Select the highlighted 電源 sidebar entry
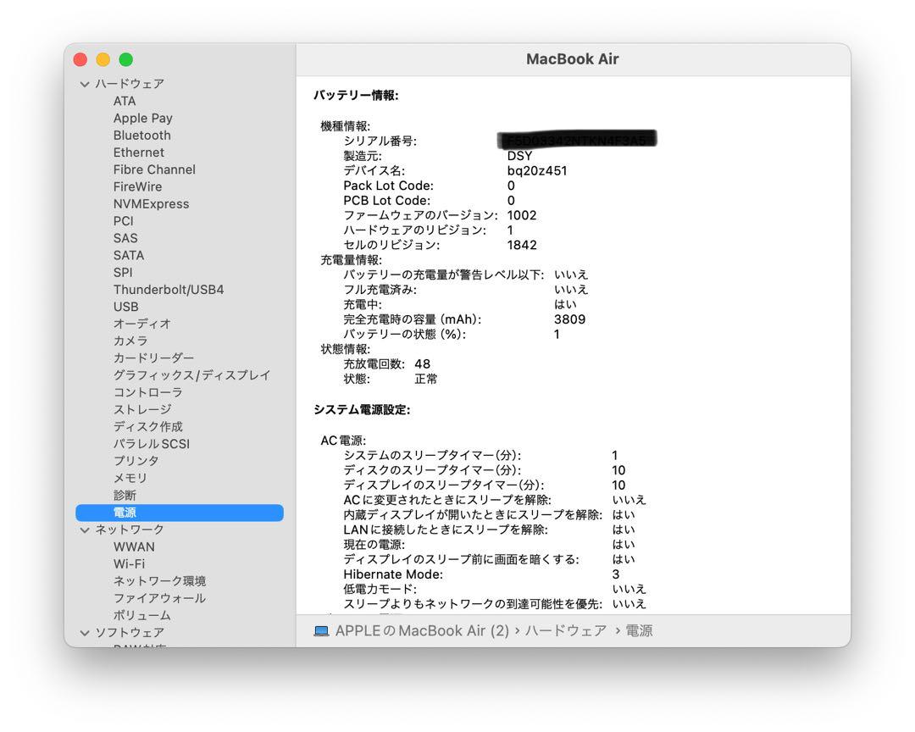The width and height of the screenshot is (915, 732). 180,513
